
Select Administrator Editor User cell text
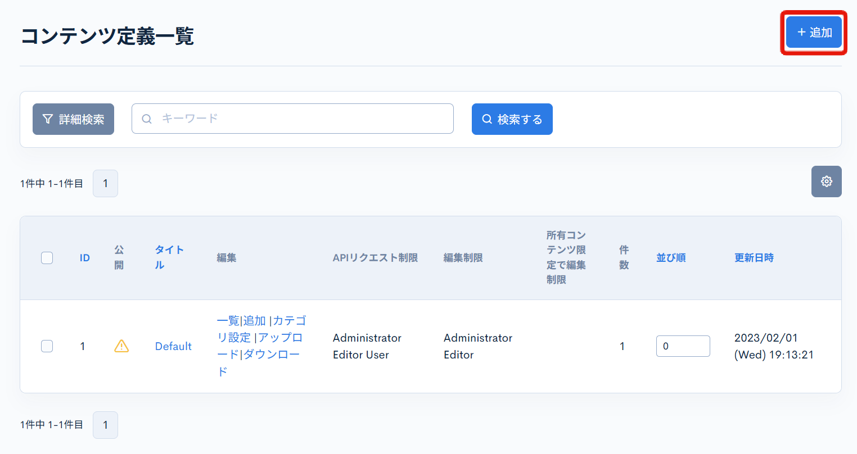(x=367, y=346)
